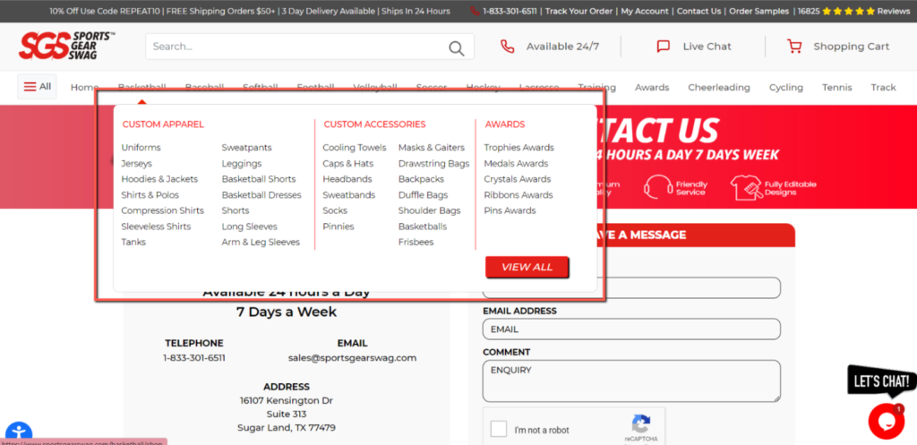
Task: Open My Account link
Action: coord(645,11)
